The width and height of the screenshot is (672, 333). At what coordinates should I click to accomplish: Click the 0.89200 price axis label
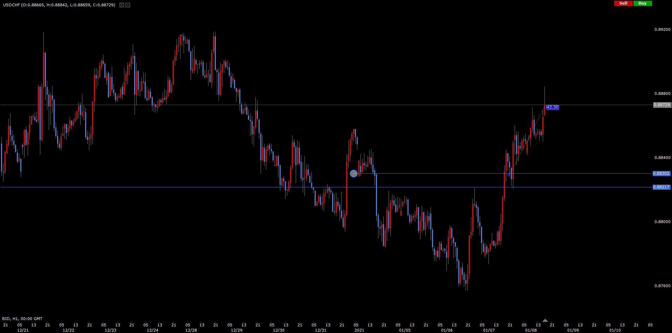tap(662, 29)
